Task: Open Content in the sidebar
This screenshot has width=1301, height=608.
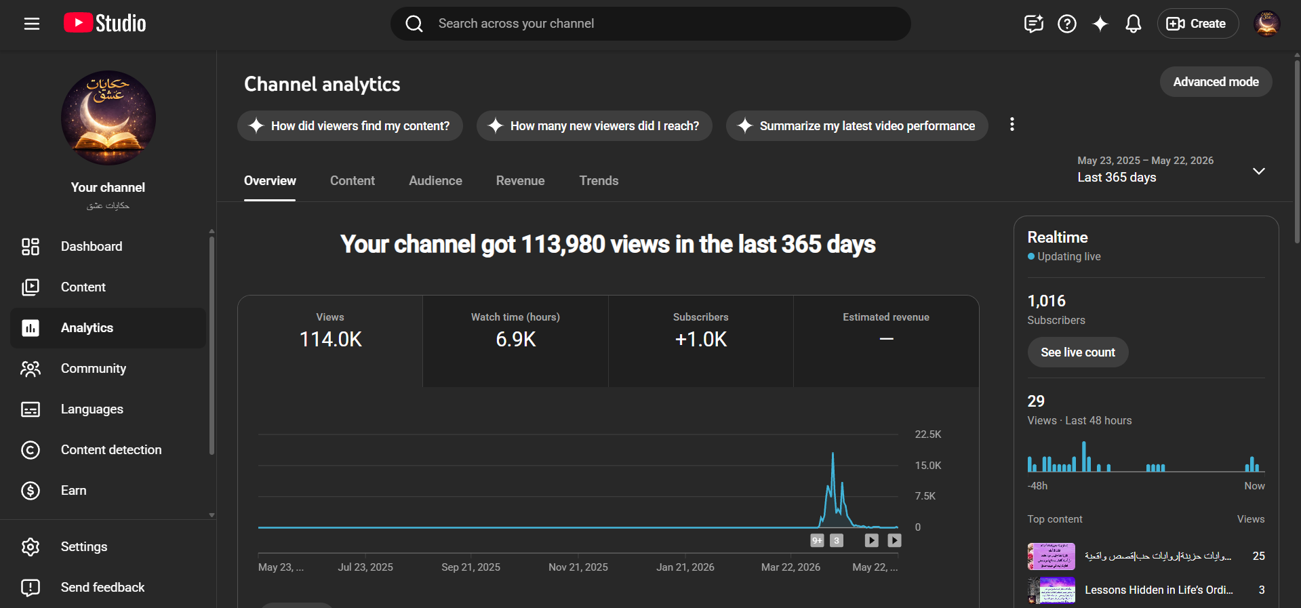Action: [x=108, y=287]
